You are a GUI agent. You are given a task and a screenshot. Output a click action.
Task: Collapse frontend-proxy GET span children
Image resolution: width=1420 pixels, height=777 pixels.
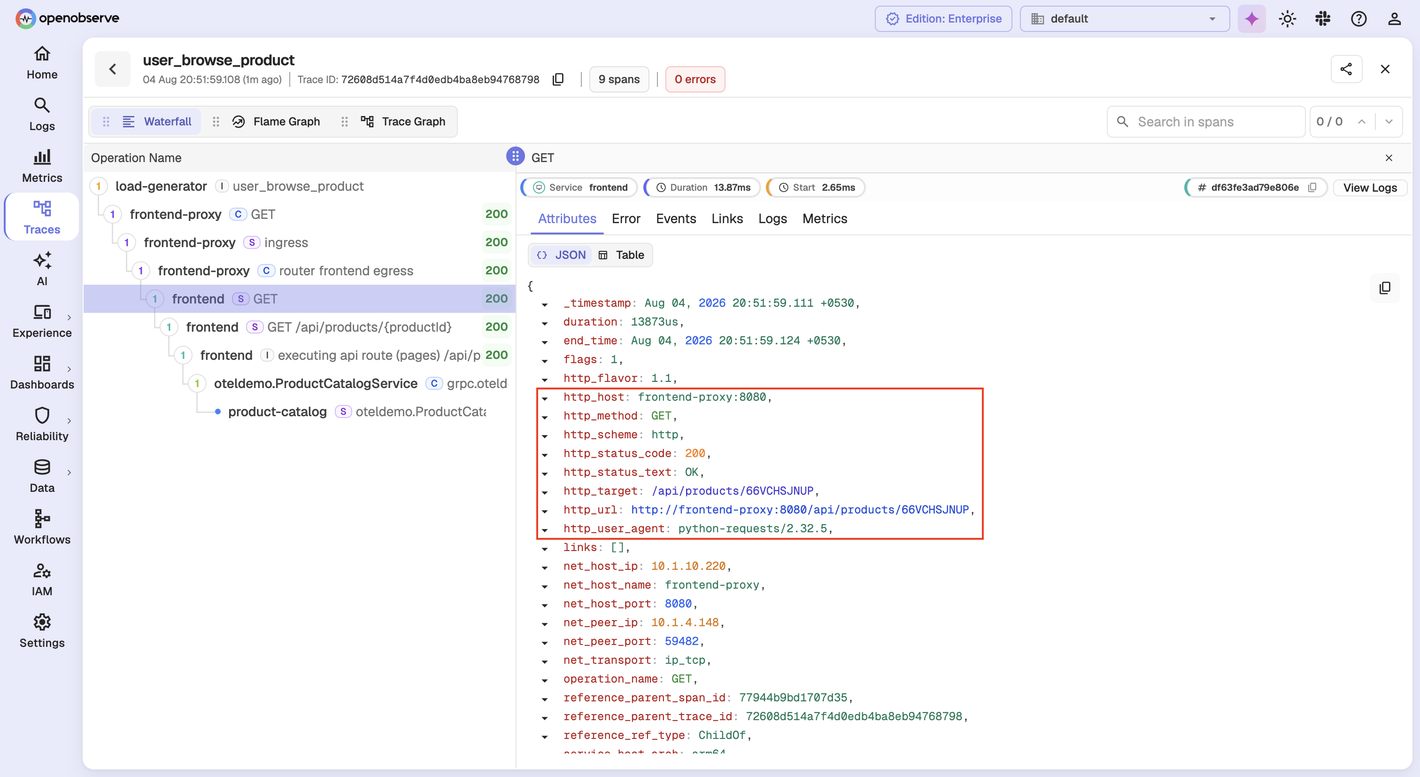pos(112,215)
